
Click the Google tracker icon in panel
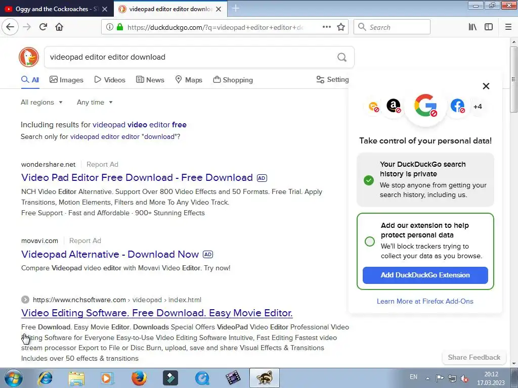(x=425, y=106)
